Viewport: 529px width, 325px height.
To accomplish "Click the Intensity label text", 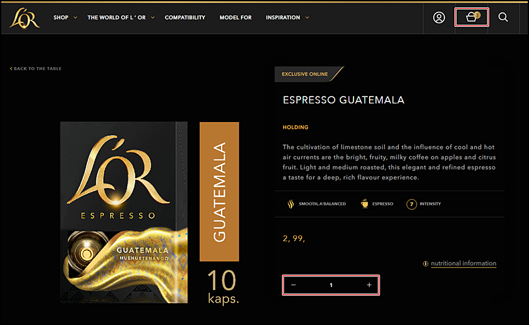I will pyautogui.click(x=430, y=204).
